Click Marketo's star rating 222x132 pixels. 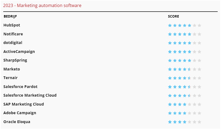tap(184, 69)
